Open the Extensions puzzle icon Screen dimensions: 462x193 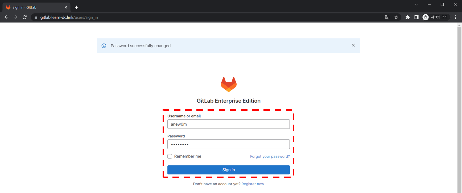(x=407, y=17)
